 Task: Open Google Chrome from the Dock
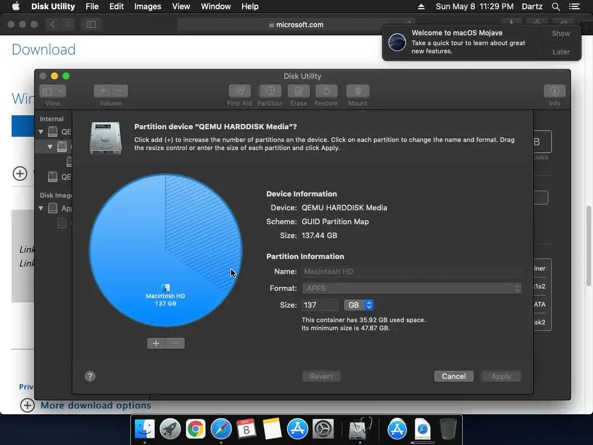(196, 429)
